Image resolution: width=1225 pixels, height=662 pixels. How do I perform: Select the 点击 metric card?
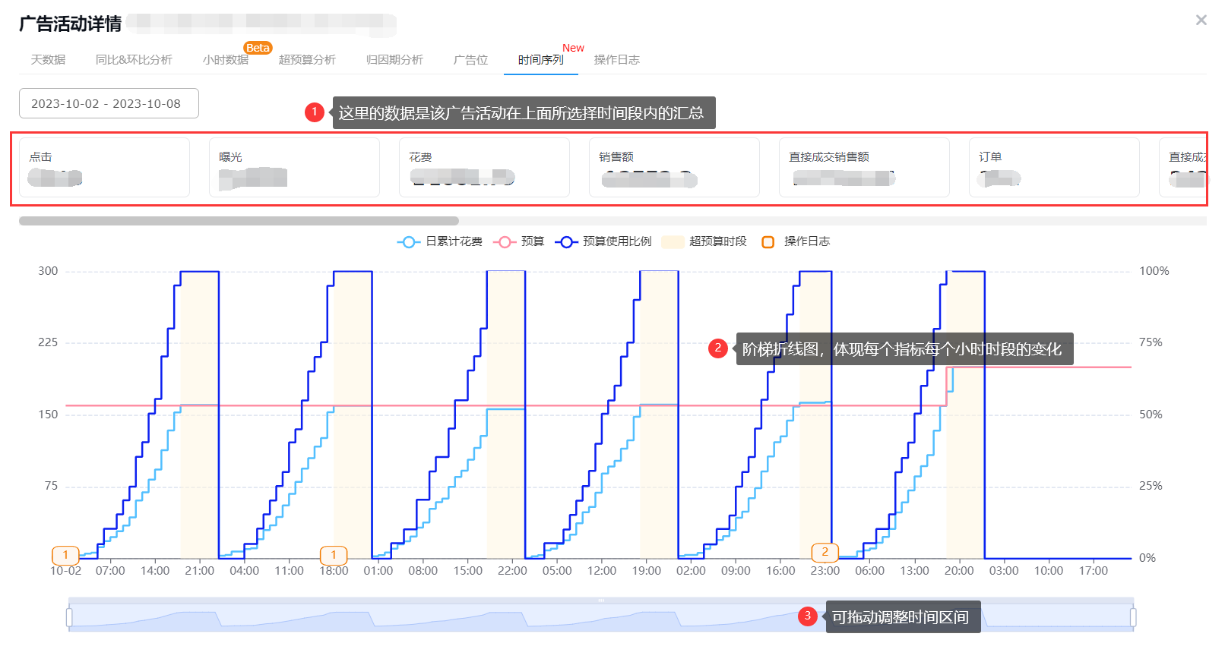tap(104, 167)
